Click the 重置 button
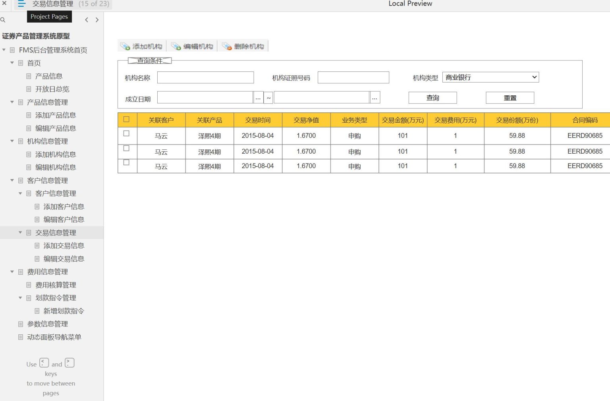The width and height of the screenshot is (610, 401). (510, 98)
